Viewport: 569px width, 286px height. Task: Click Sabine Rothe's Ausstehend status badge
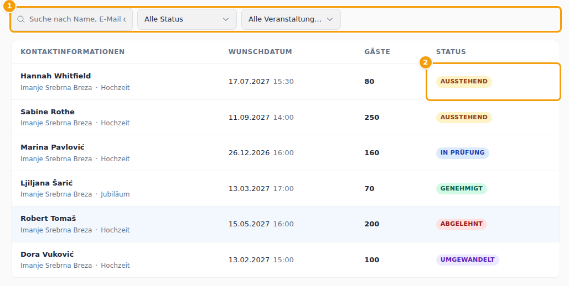coord(464,117)
